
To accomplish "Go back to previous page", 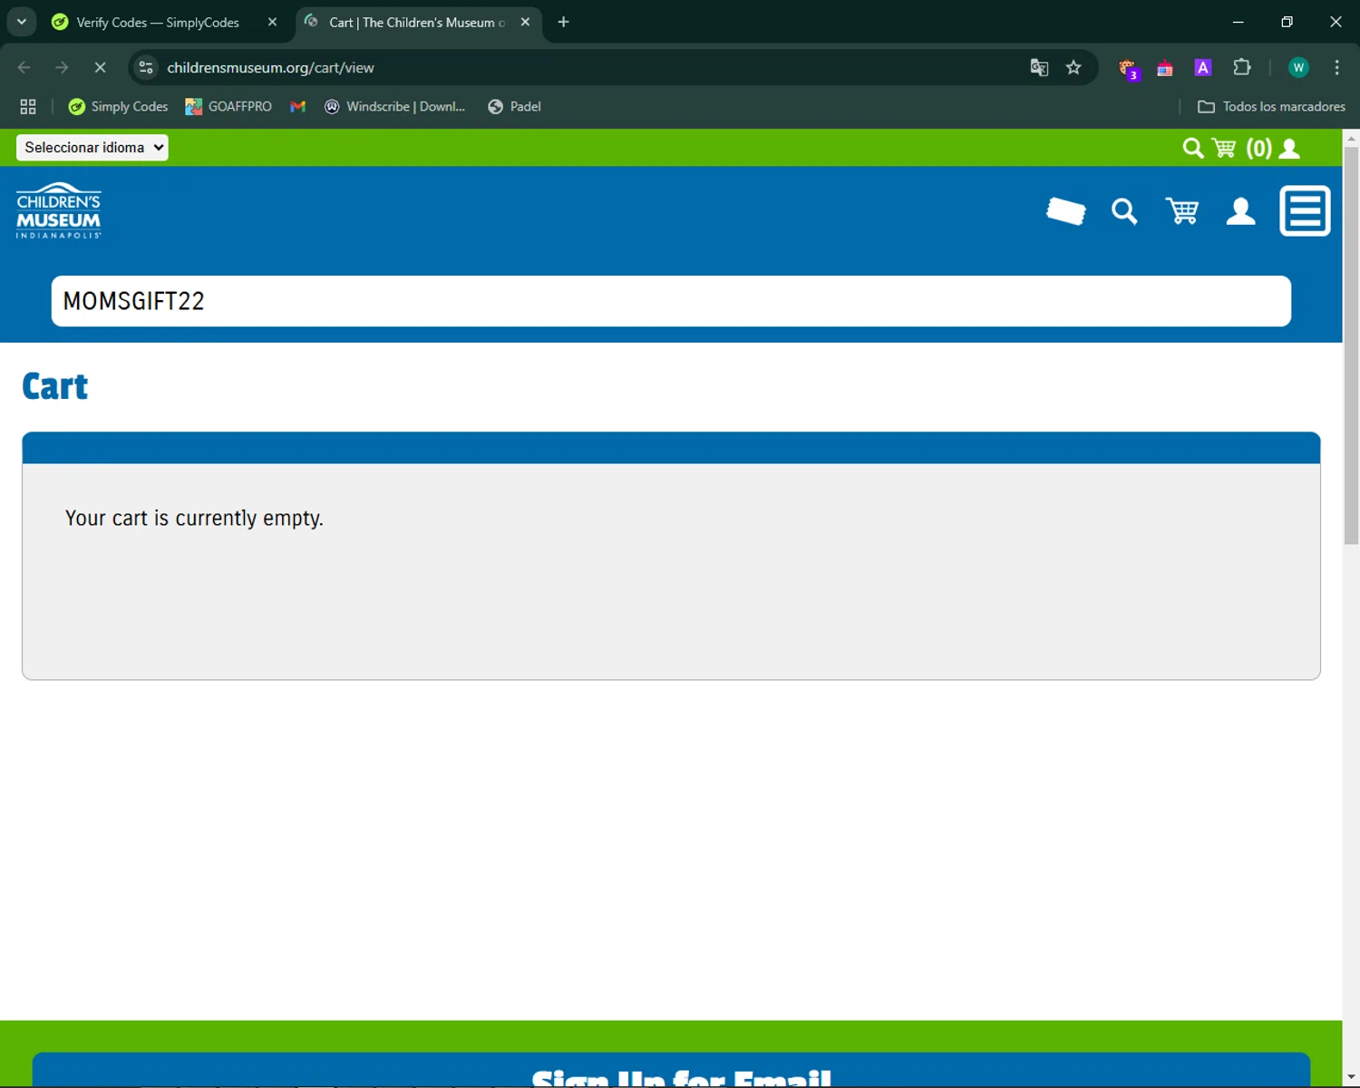I will [24, 67].
